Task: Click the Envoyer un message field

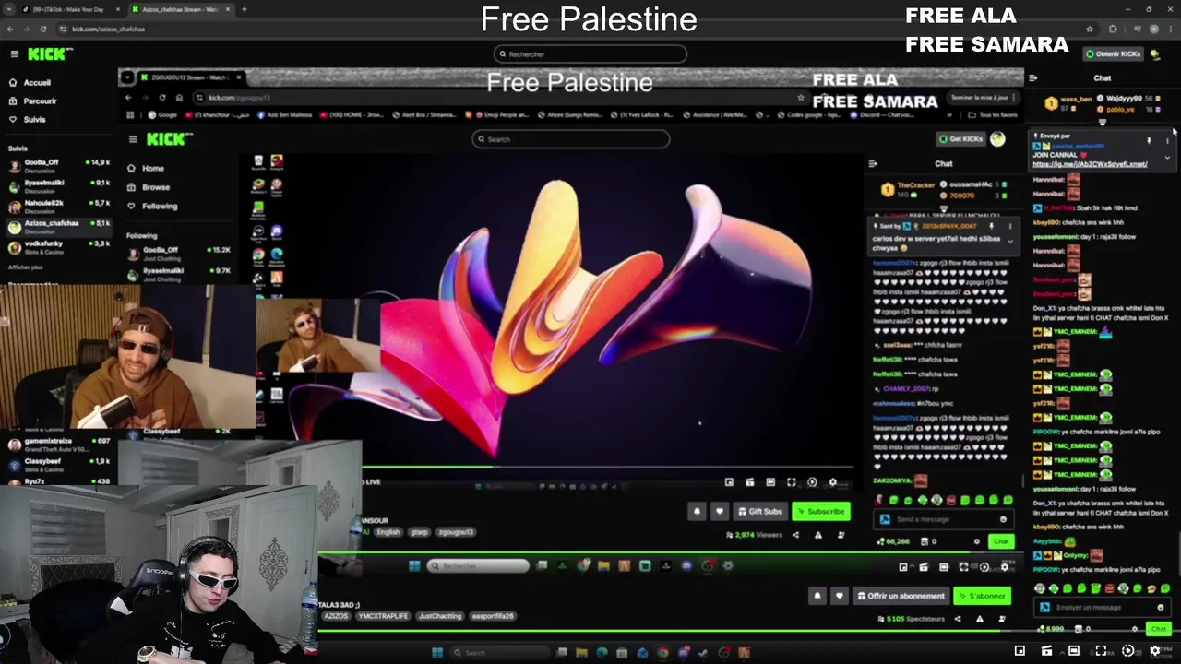Action: click(1102, 607)
